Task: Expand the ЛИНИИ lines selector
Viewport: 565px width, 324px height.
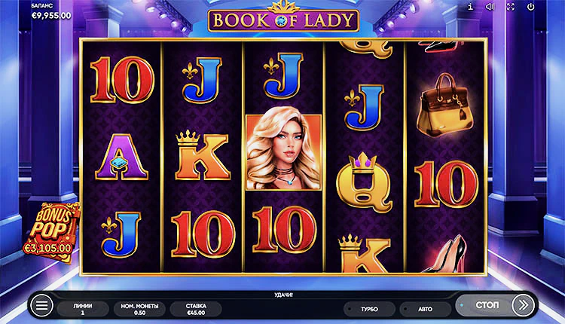Action: pos(83,309)
